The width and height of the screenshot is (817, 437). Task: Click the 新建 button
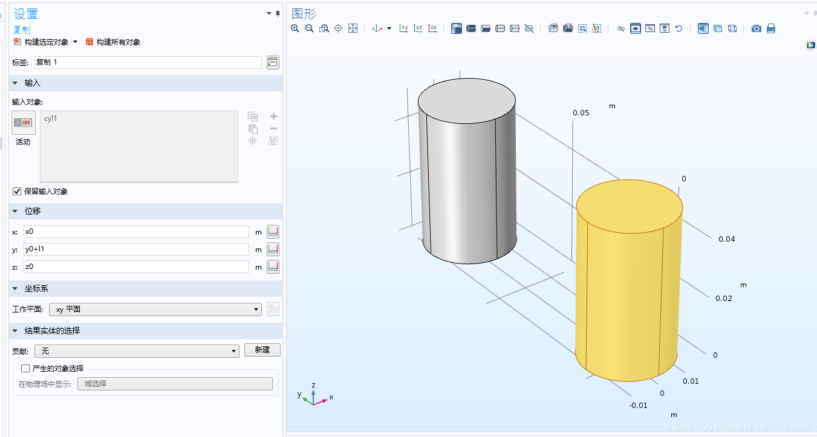[262, 350]
